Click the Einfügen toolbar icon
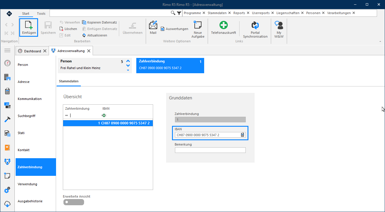 (29, 25)
